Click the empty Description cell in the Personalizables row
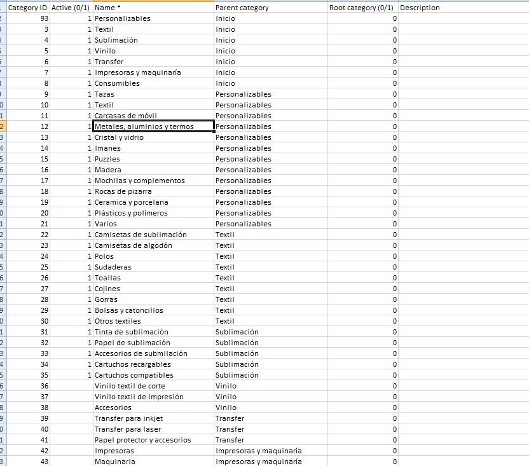This screenshot has width=529, height=466. point(464,18)
